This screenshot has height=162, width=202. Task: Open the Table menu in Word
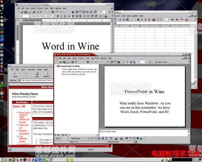pos(52,8)
